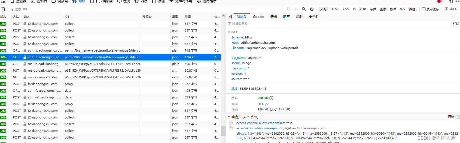Image resolution: width=460 pixels, height=143 pixels.
Task: Open the 不节流 throttling dropdown
Action: (x=450, y=9)
